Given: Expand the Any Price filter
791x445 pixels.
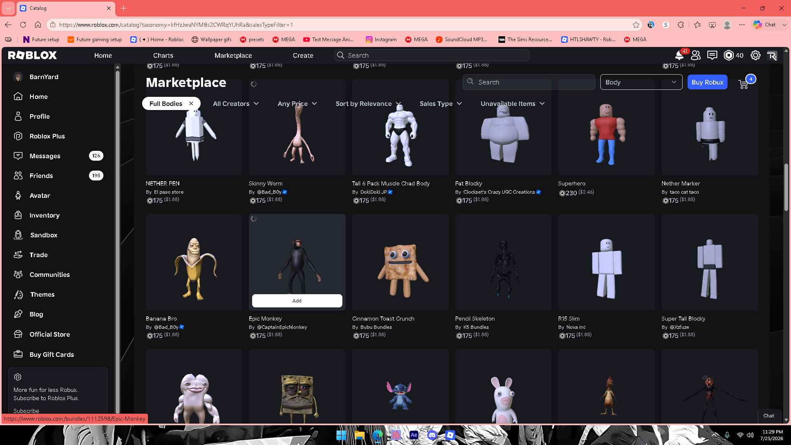Looking at the screenshot, I should [x=297, y=104].
